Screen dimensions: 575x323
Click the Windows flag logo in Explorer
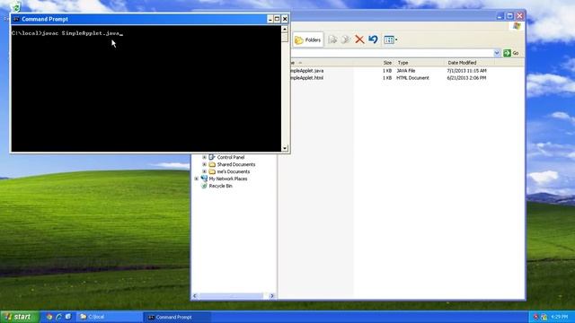pos(517,26)
